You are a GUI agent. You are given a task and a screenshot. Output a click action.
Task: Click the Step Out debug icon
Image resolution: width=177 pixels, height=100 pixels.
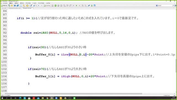click(x=70, y=6)
